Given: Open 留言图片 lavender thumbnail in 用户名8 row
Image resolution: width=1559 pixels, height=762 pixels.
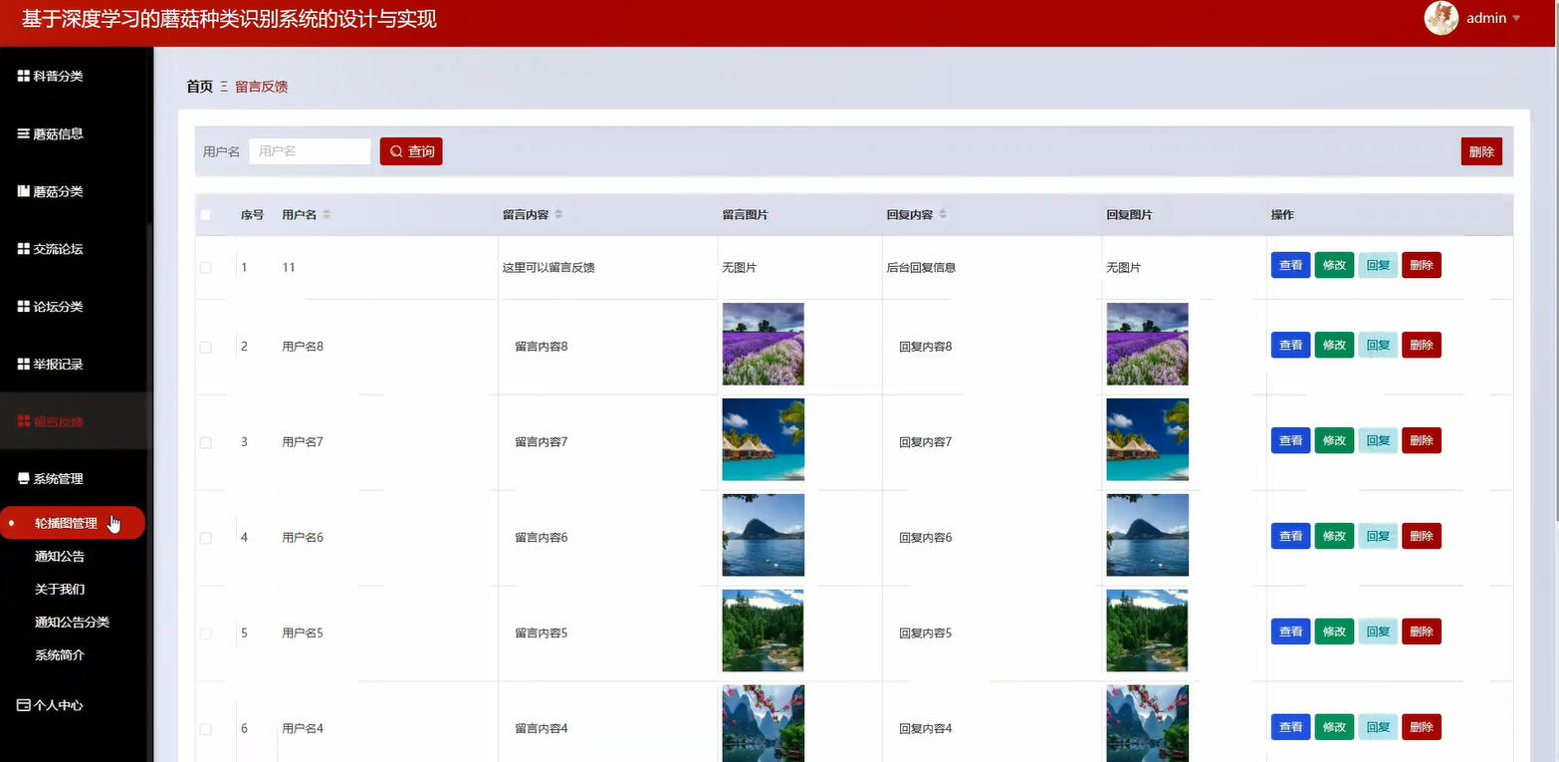Looking at the screenshot, I should click(763, 344).
